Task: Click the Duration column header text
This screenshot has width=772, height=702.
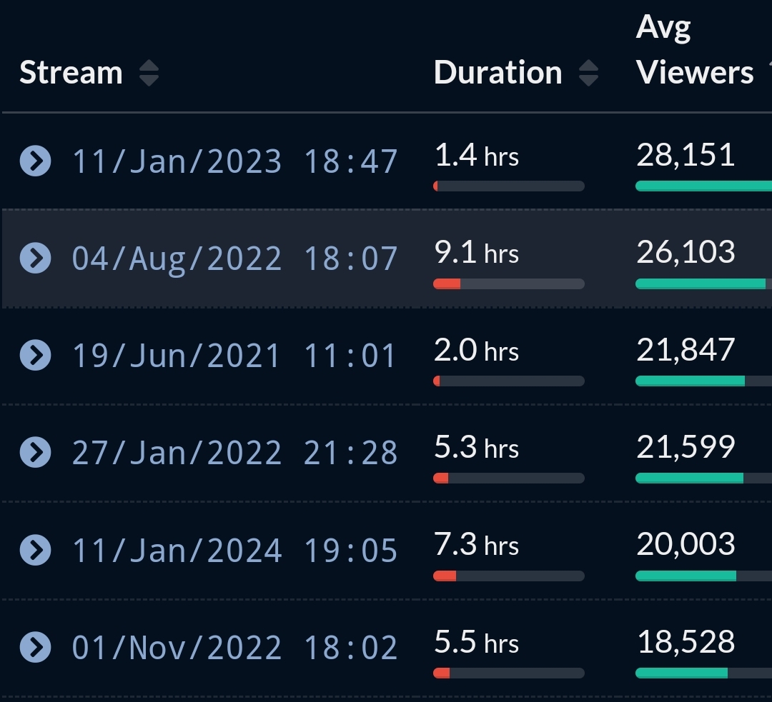Action: click(498, 73)
